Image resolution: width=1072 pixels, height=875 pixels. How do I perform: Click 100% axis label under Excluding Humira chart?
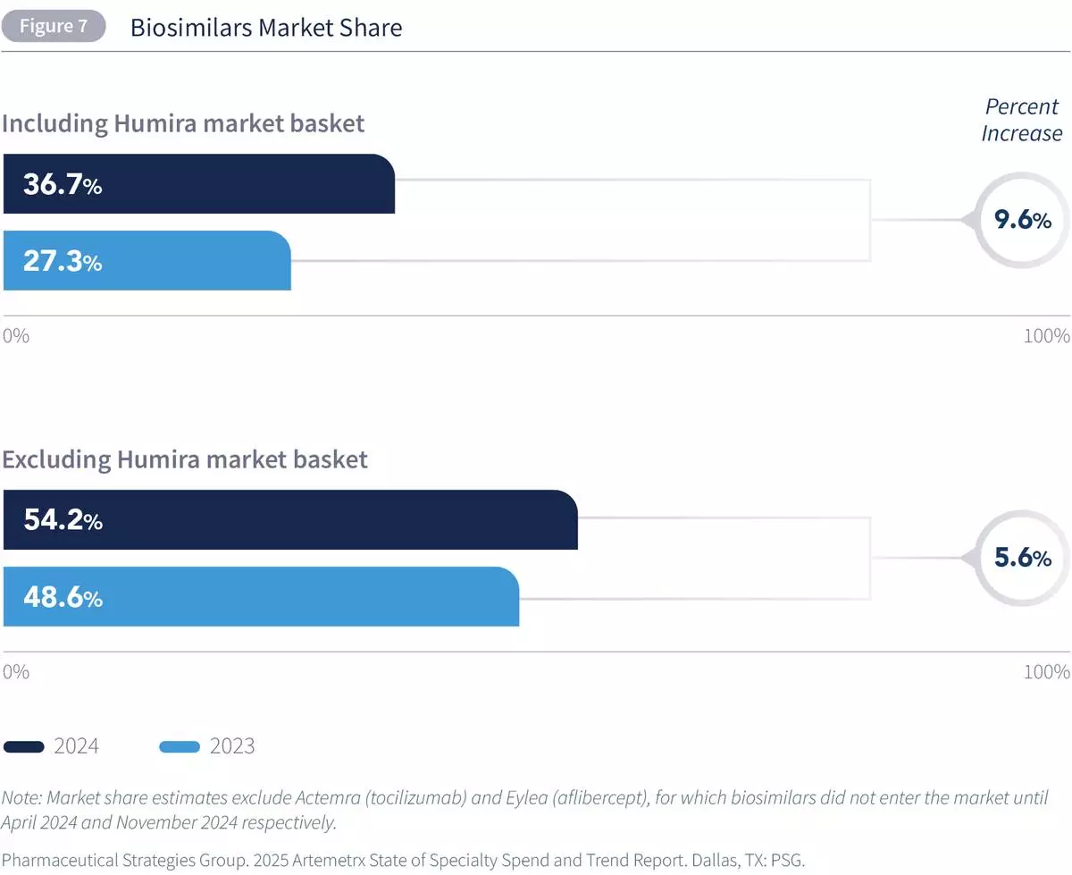[1046, 672]
